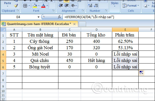Open the Paste dropdown arrow
This screenshot has width=155, height=101.
[x=7, y=6]
